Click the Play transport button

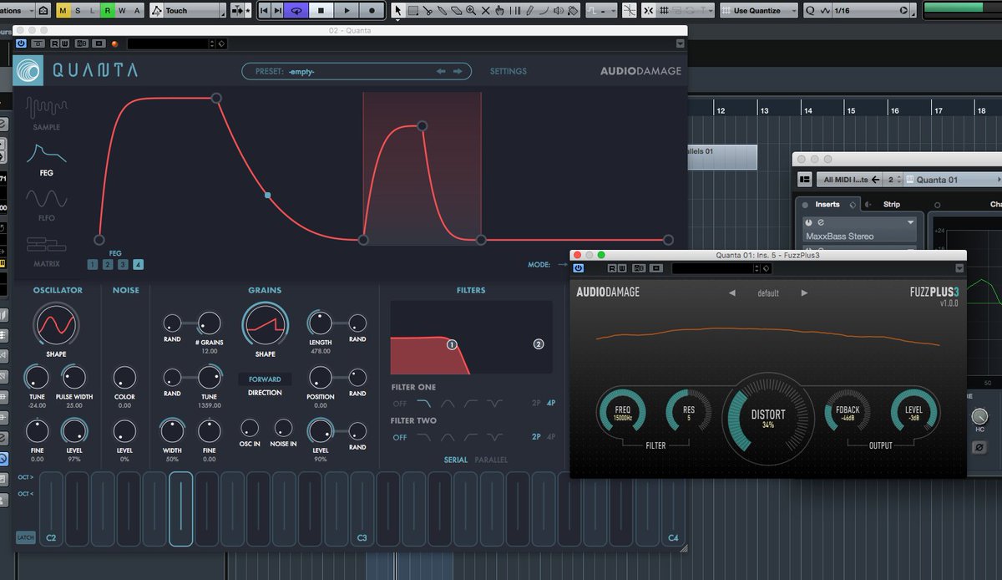click(x=347, y=11)
